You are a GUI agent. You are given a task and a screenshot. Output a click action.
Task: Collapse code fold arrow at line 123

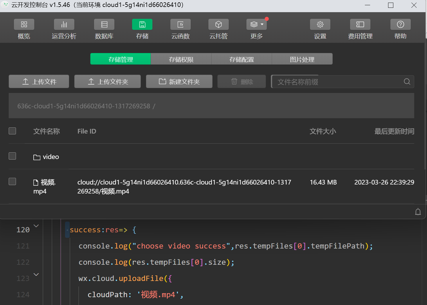click(x=36, y=275)
